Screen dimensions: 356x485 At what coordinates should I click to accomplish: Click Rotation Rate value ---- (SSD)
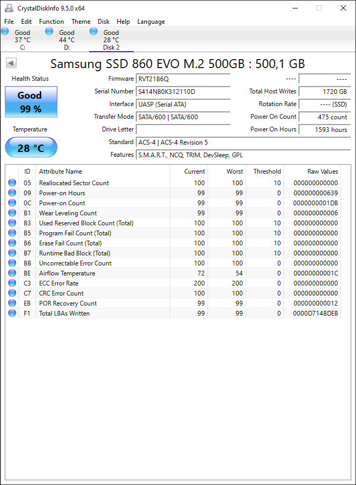coord(325,104)
